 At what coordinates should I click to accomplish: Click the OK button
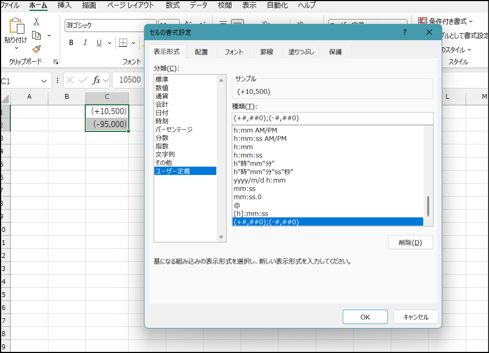point(365,317)
